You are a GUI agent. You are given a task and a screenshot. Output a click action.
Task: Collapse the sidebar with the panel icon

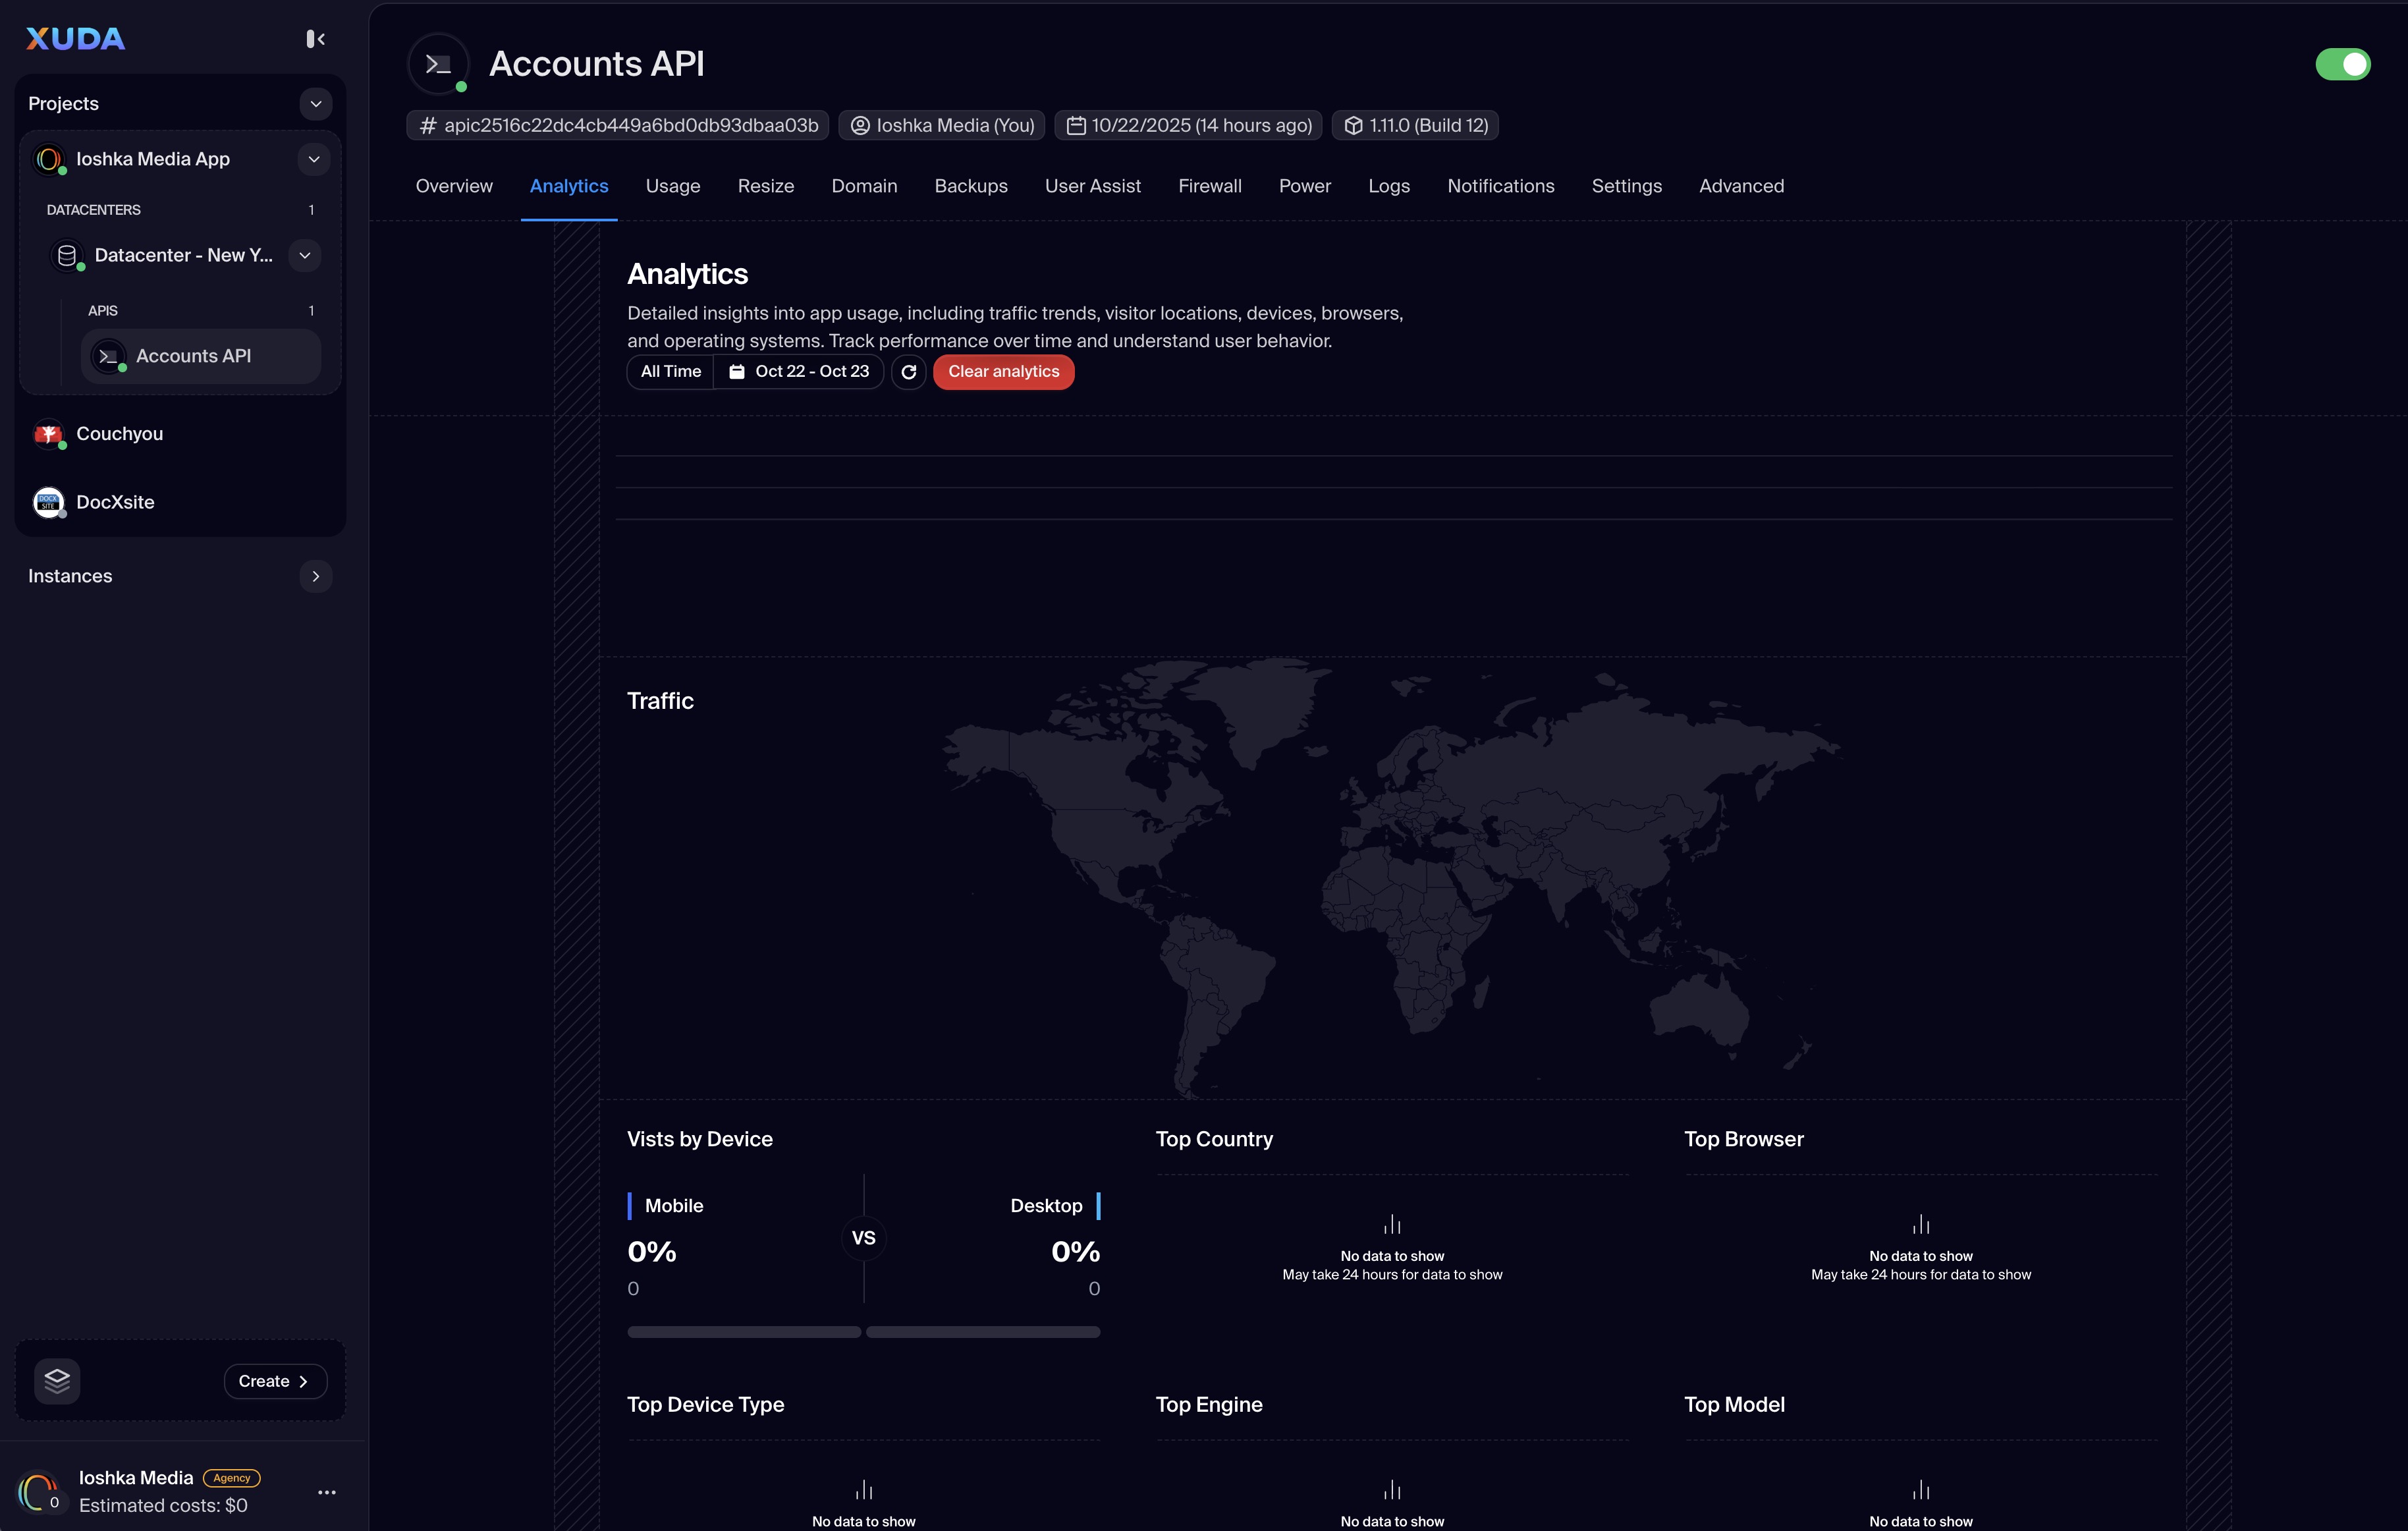click(315, 39)
